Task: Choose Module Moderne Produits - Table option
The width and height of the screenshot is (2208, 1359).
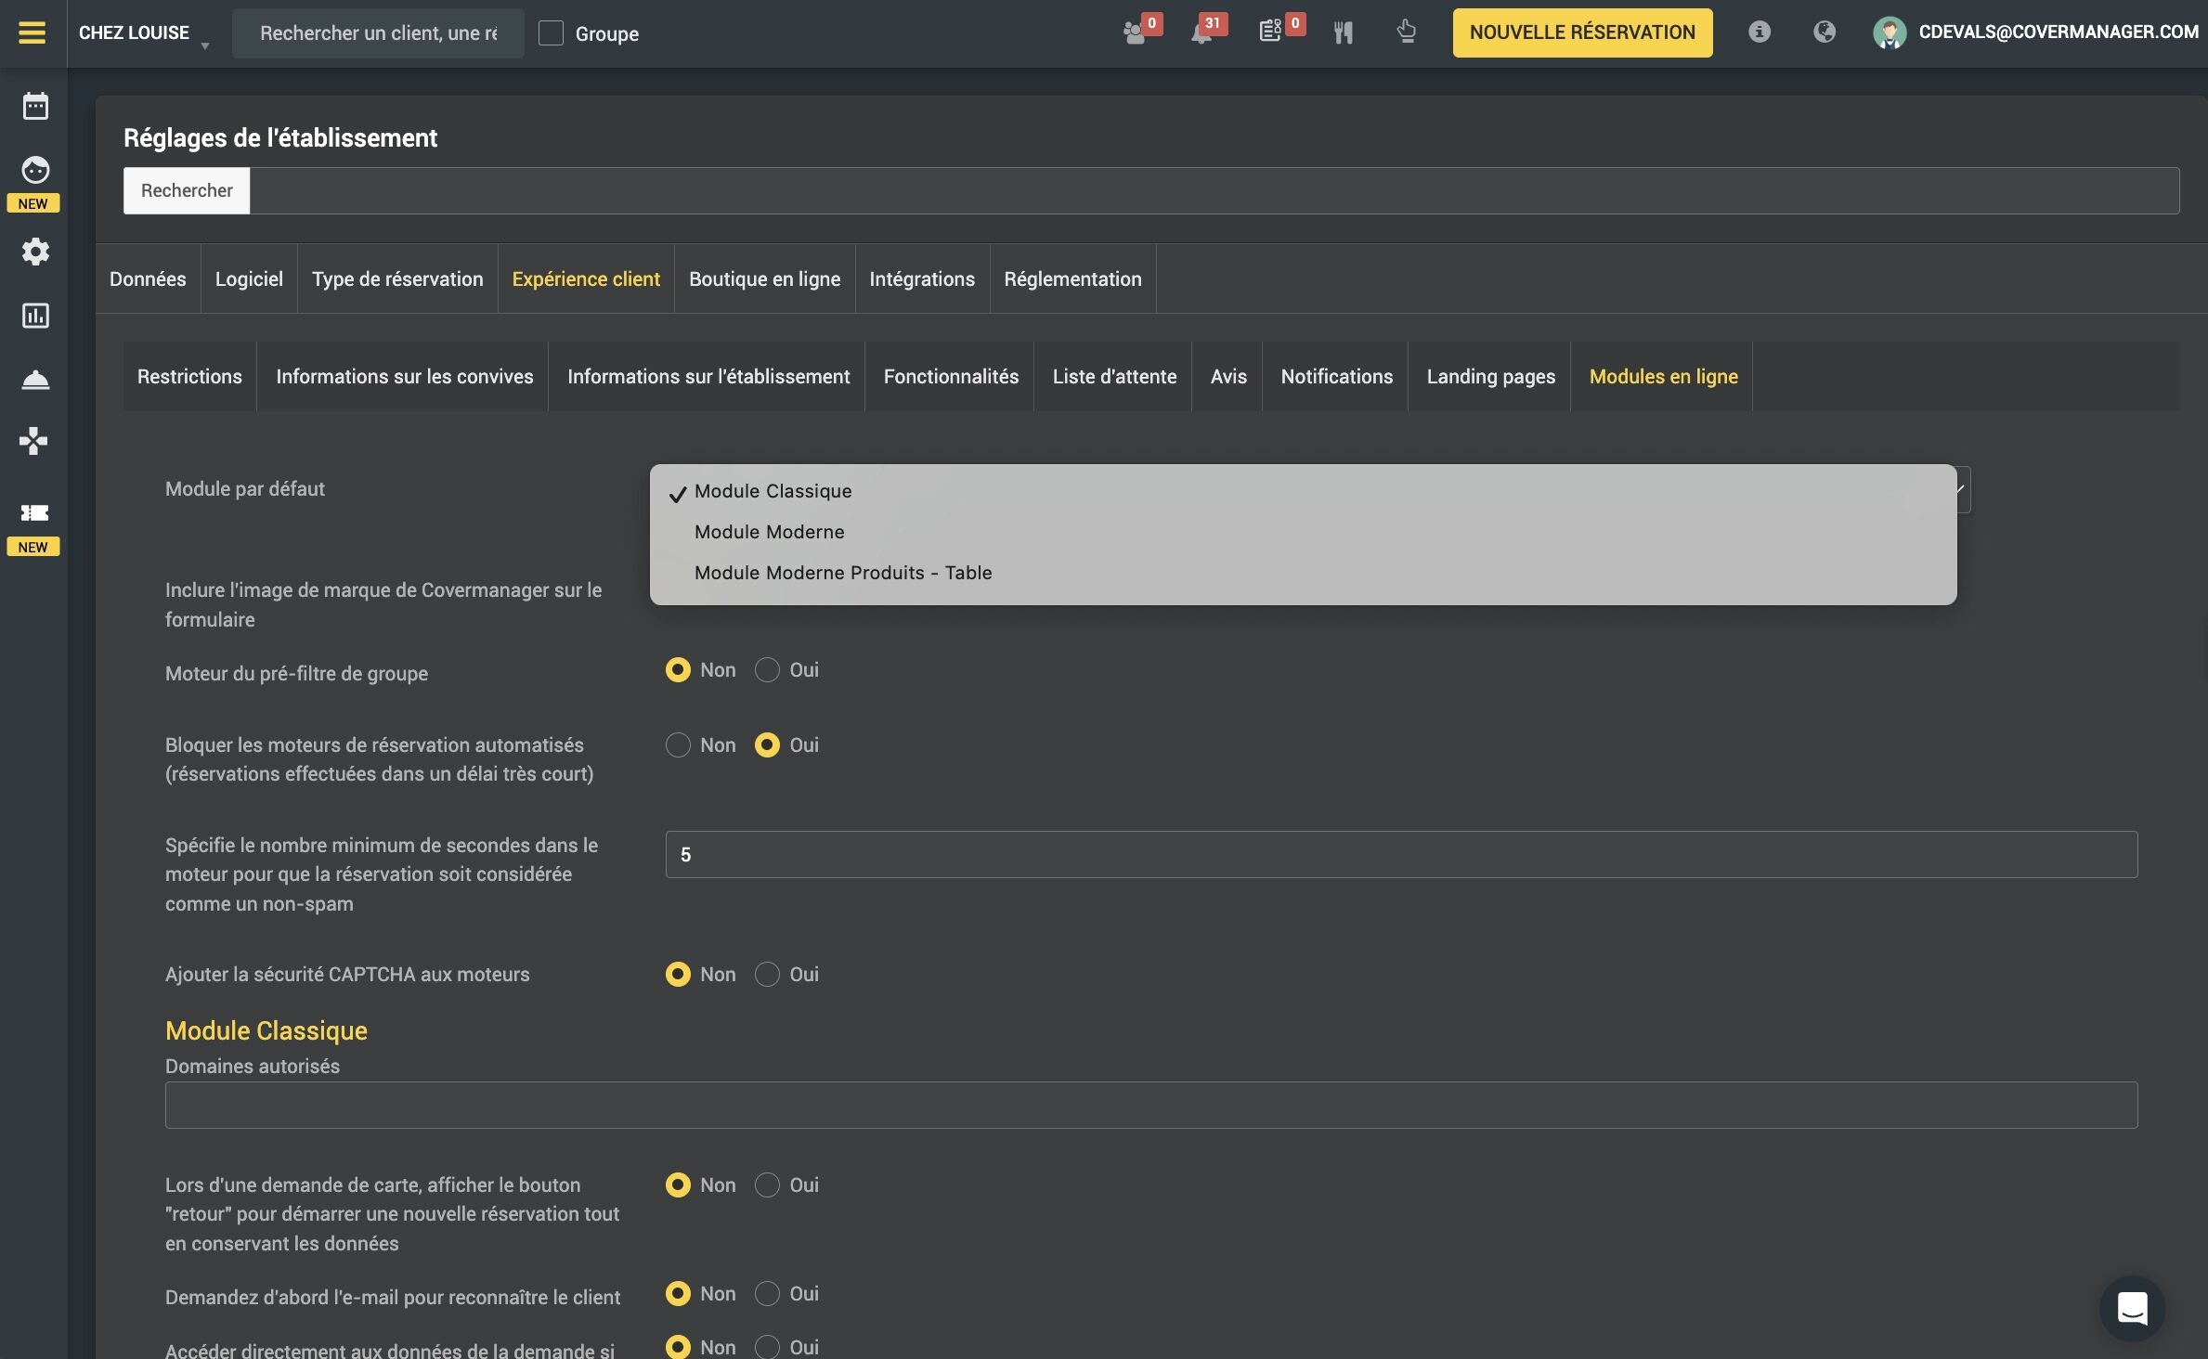Action: click(x=842, y=573)
